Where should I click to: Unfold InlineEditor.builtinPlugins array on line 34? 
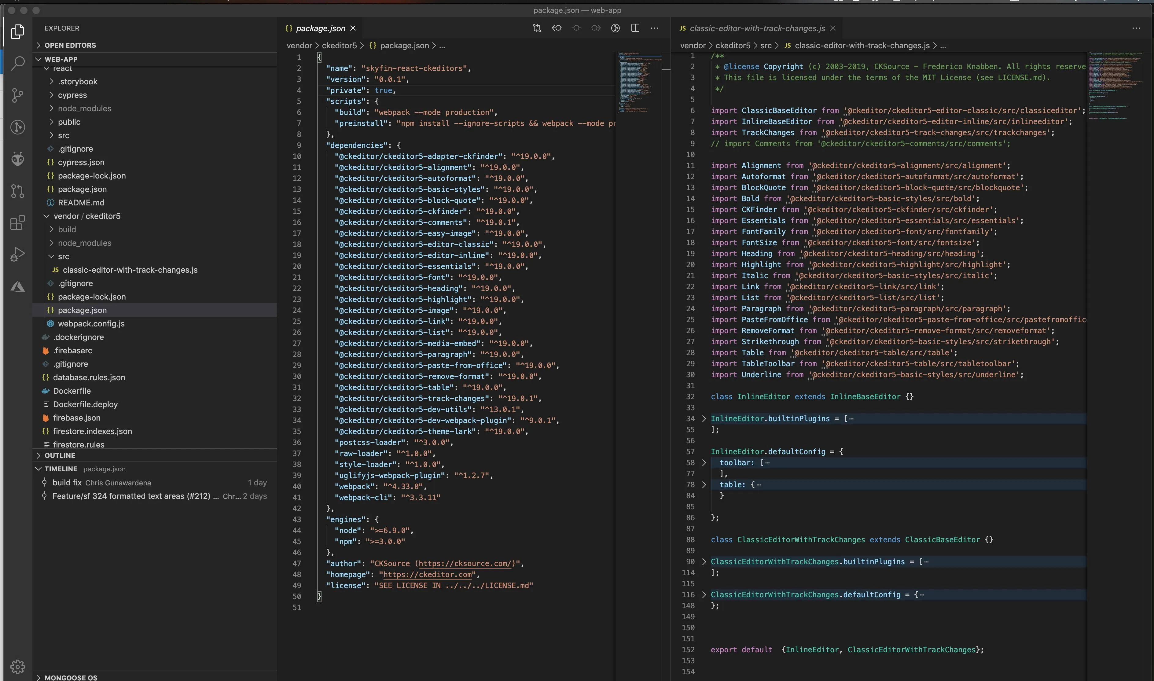(x=704, y=418)
